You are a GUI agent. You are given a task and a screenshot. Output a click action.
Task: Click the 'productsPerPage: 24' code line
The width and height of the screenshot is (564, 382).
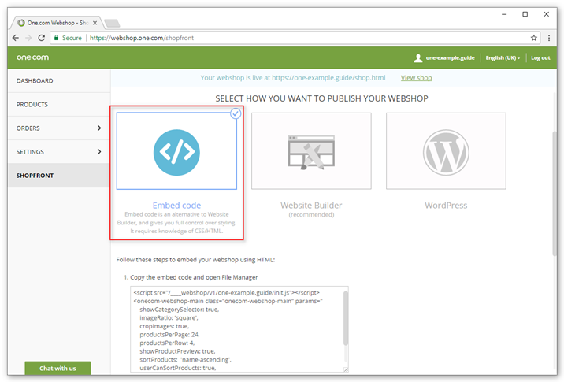(169, 335)
